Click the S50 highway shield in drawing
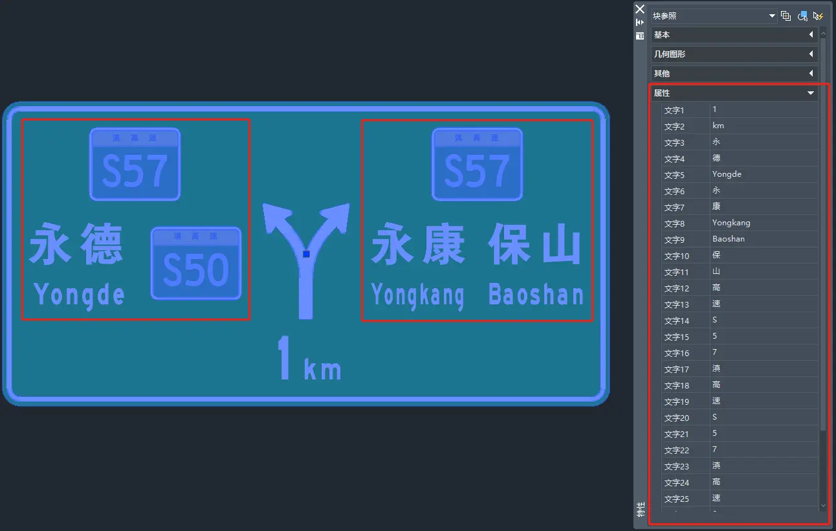Image resolution: width=836 pixels, height=531 pixels. 196,264
